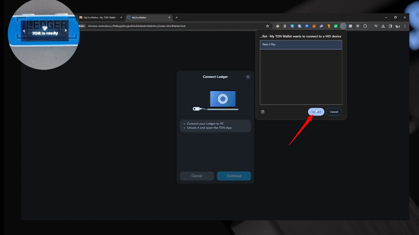Open the monkey face extension
The width and height of the screenshot is (419, 235).
pyautogui.click(x=278, y=26)
